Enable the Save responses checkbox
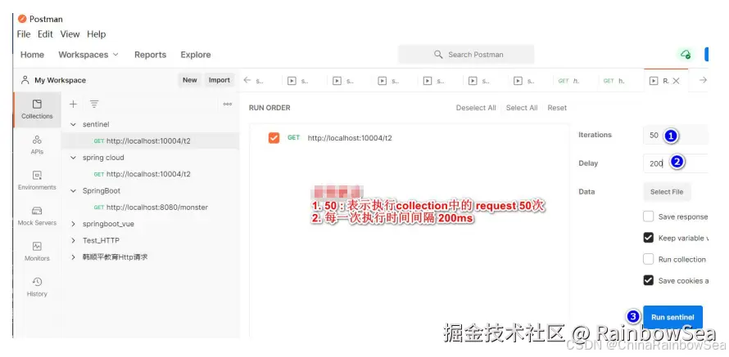The image size is (729, 357). pyautogui.click(x=648, y=216)
